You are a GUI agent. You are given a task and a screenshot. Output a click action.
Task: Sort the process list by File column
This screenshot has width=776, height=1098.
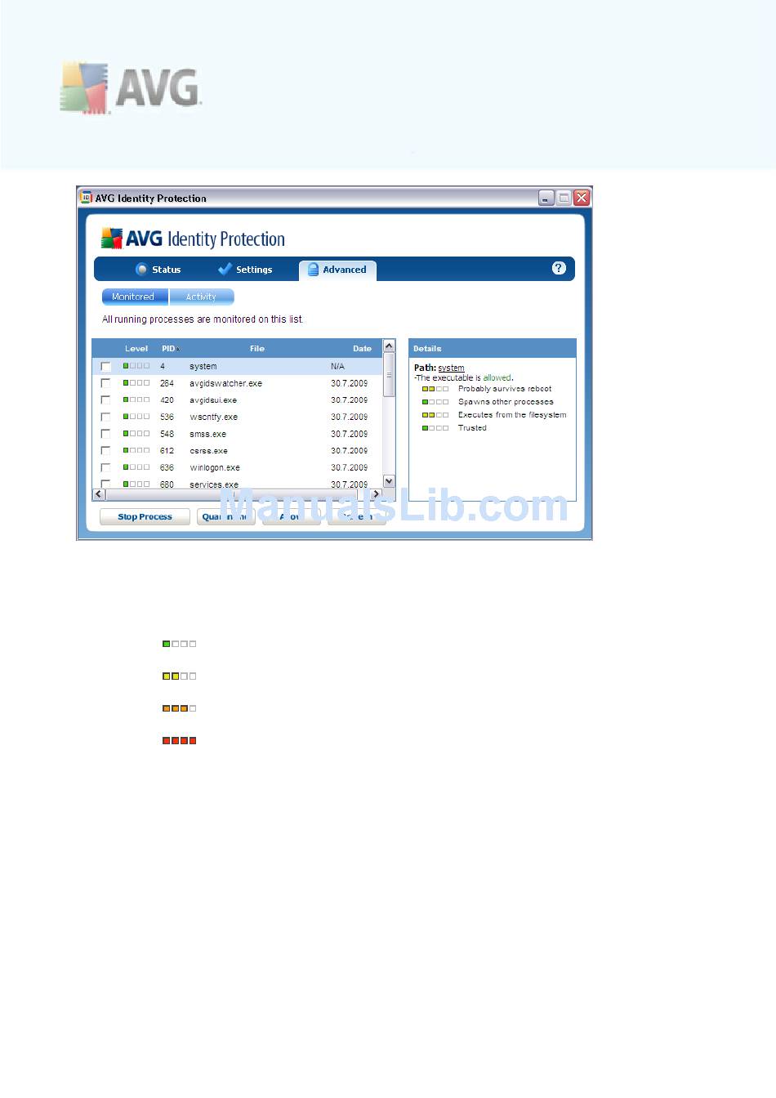coord(257,349)
